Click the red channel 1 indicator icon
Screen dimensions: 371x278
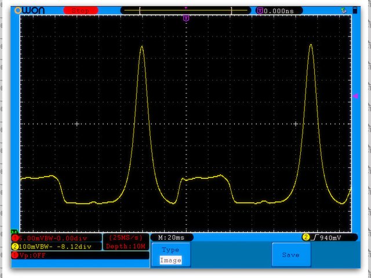point(14,238)
